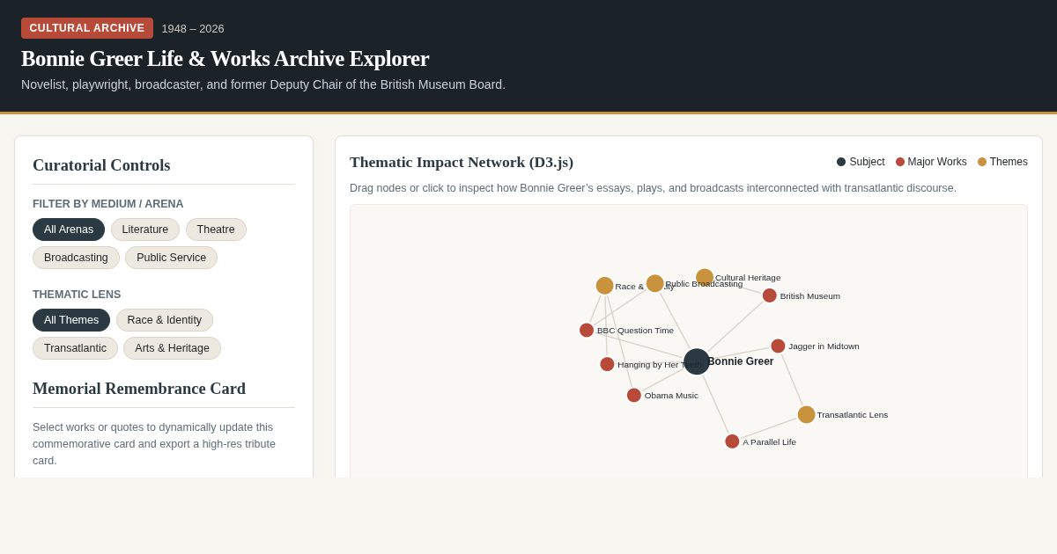Filter by Broadcasting arena
The width and height of the screenshot is (1057, 554).
click(76, 258)
